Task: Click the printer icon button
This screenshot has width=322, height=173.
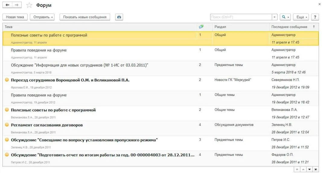Action: coord(119,17)
